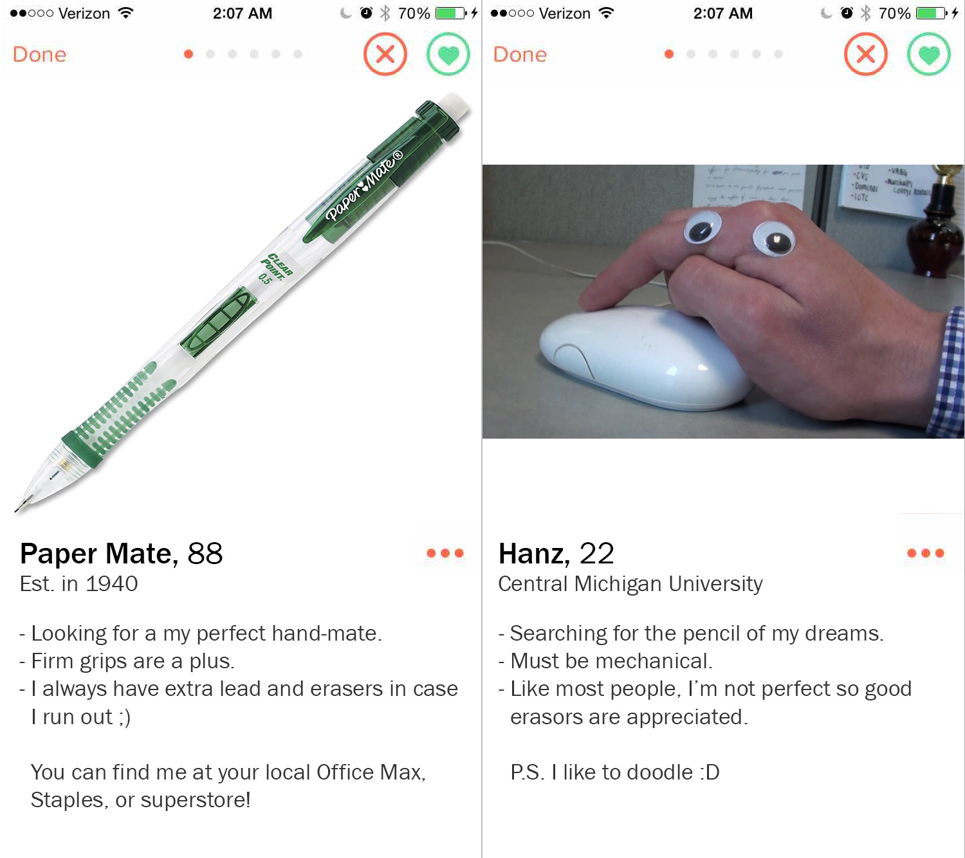Tap the Paper Mate, 88 name heading
Screen dimensions: 965x858
[x=122, y=554]
